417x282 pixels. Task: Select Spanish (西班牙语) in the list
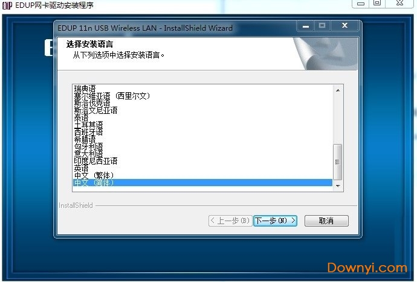tap(88, 132)
